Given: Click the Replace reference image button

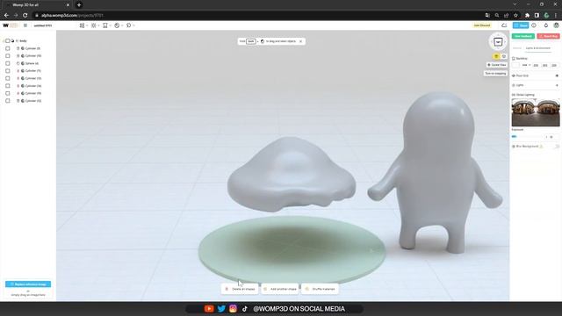Looking at the screenshot, I should 28,284.
